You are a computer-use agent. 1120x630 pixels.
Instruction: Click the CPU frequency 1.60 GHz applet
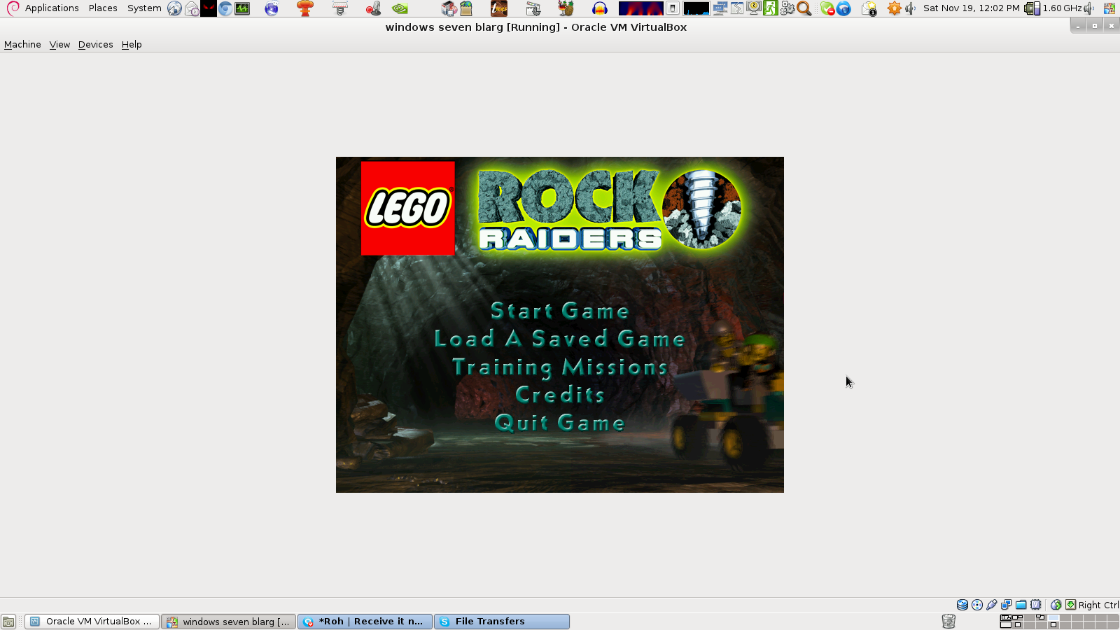[x=1053, y=8]
